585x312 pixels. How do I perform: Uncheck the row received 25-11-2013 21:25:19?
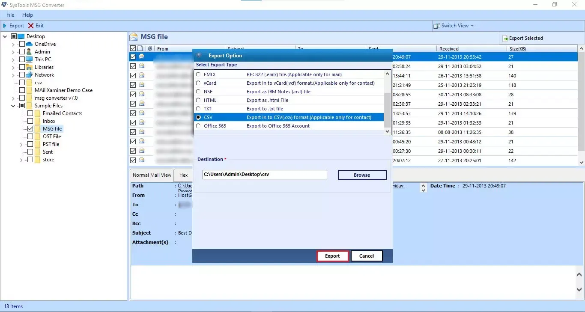(x=133, y=85)
